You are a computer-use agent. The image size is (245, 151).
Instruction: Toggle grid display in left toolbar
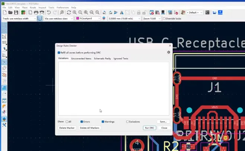click(x=4, y=25)
